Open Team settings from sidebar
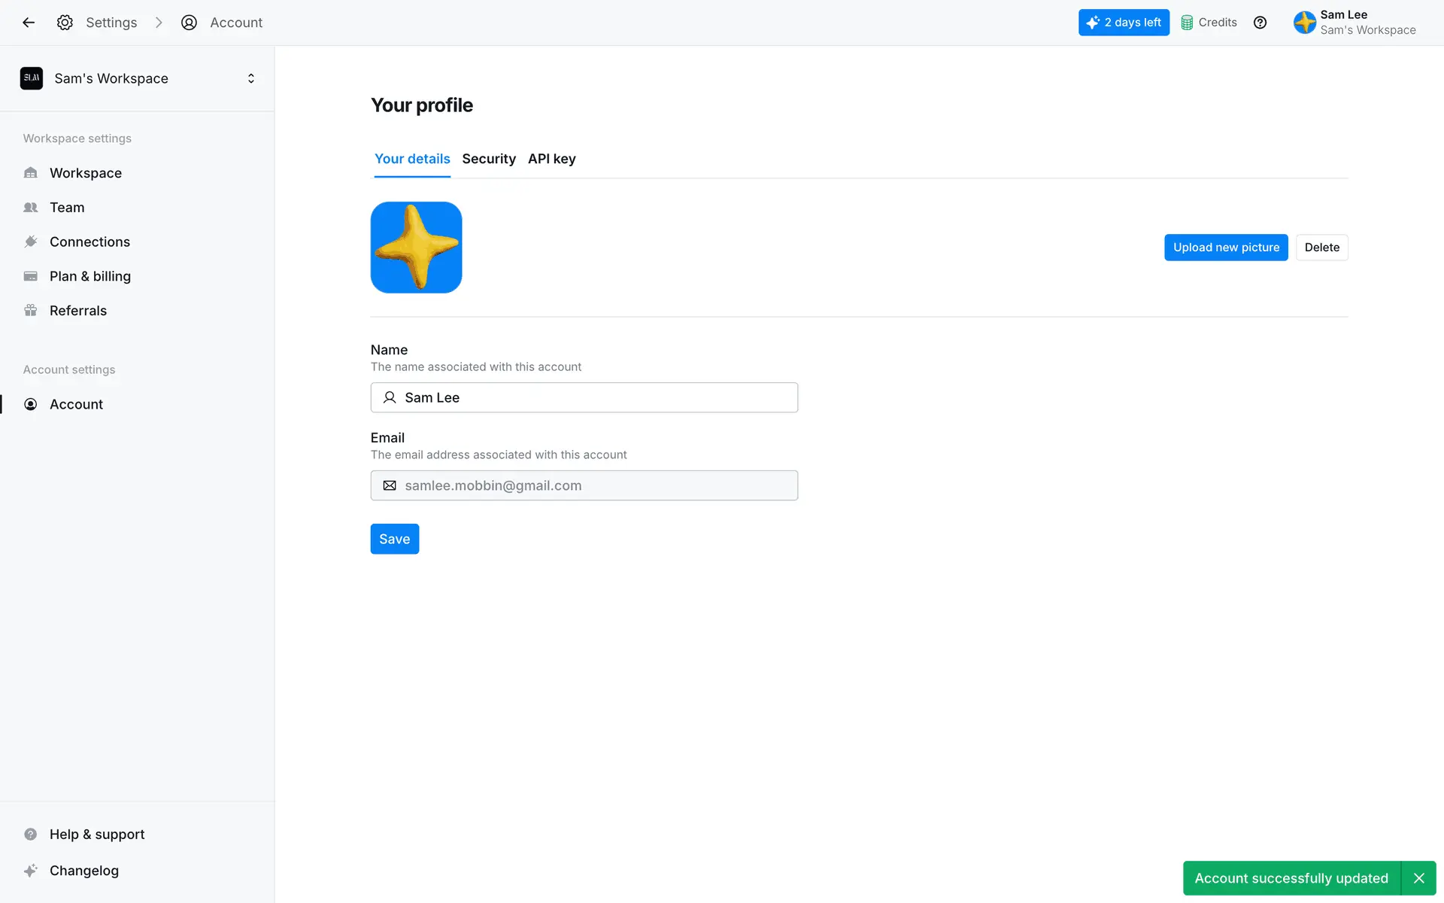Image resolution: width=1444 pixels, height=903 pixels. coord(67,208)
